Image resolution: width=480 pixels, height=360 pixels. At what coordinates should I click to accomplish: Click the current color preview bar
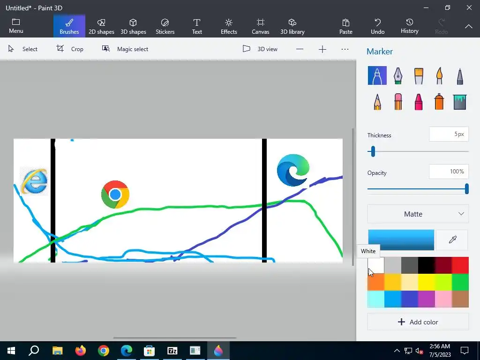401,240
